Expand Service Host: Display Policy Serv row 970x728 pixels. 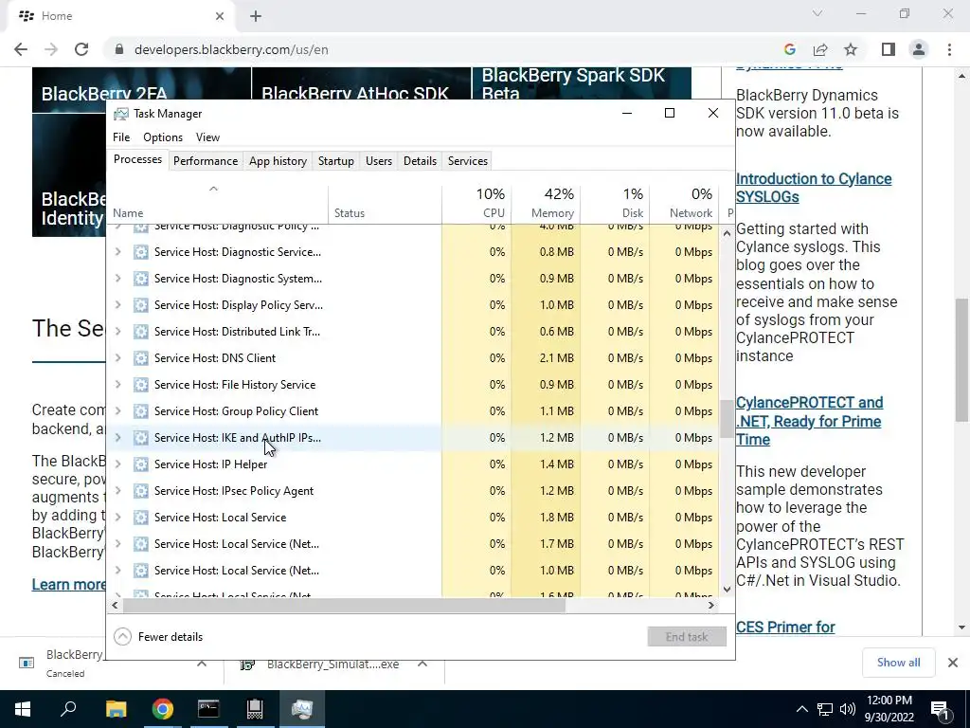(x=117, y=305)
